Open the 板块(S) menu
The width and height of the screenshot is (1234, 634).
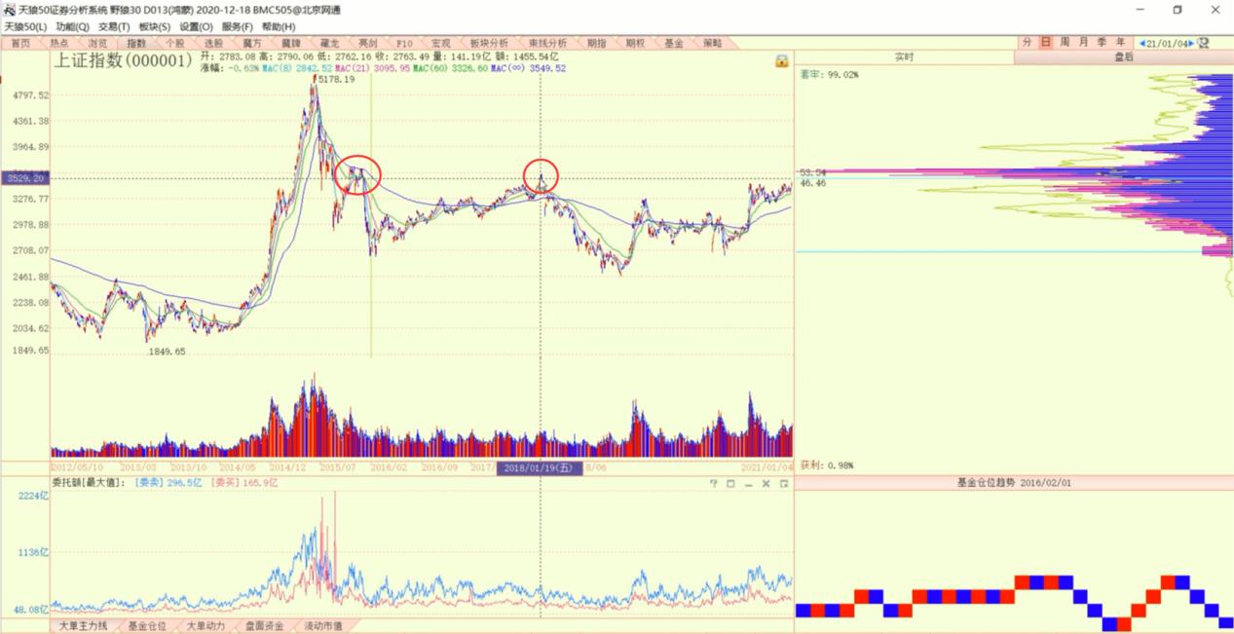[x=154, y=26]
